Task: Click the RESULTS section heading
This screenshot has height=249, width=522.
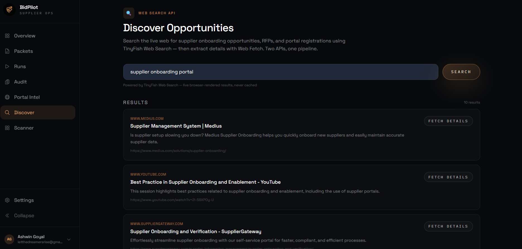Action: [136, 102]
